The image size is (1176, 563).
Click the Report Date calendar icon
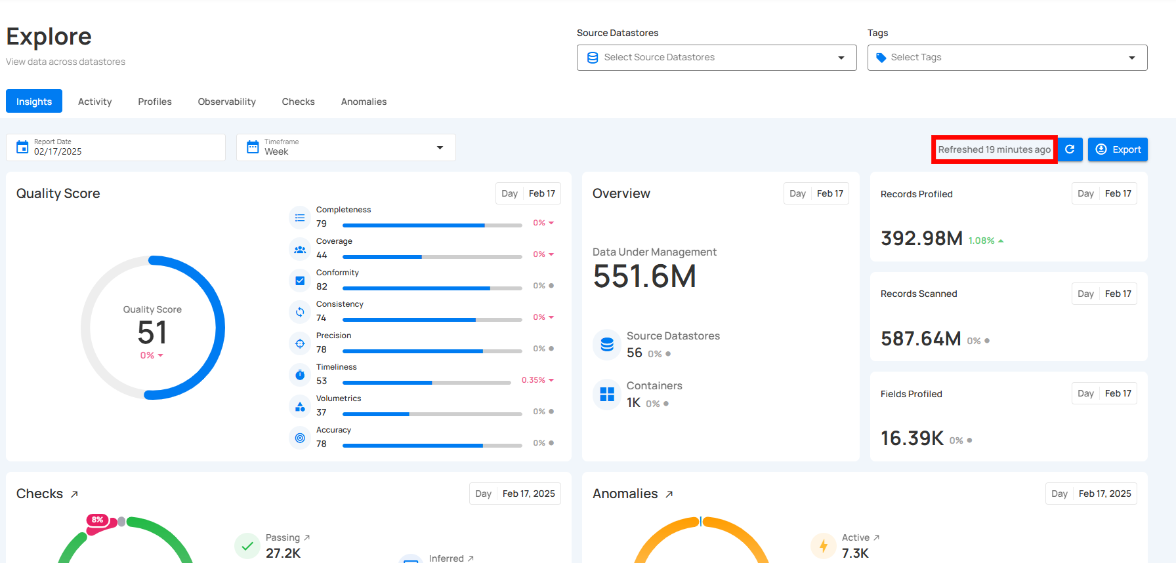tap(22, 147)
